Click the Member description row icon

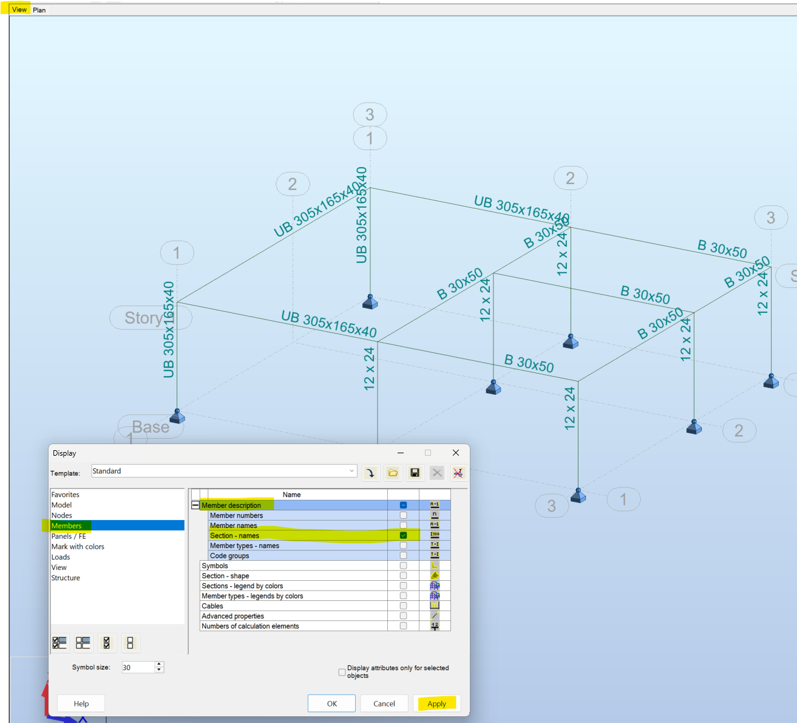tap(435, 505)
